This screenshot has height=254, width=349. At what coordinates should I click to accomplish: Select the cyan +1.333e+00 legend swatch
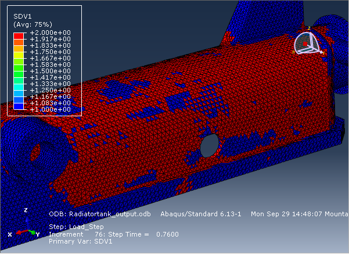tap(19, 87)
